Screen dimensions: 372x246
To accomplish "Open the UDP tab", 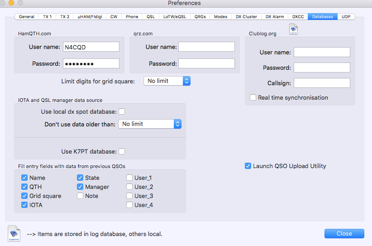I will pyautogui.click(x=346, y=17).
